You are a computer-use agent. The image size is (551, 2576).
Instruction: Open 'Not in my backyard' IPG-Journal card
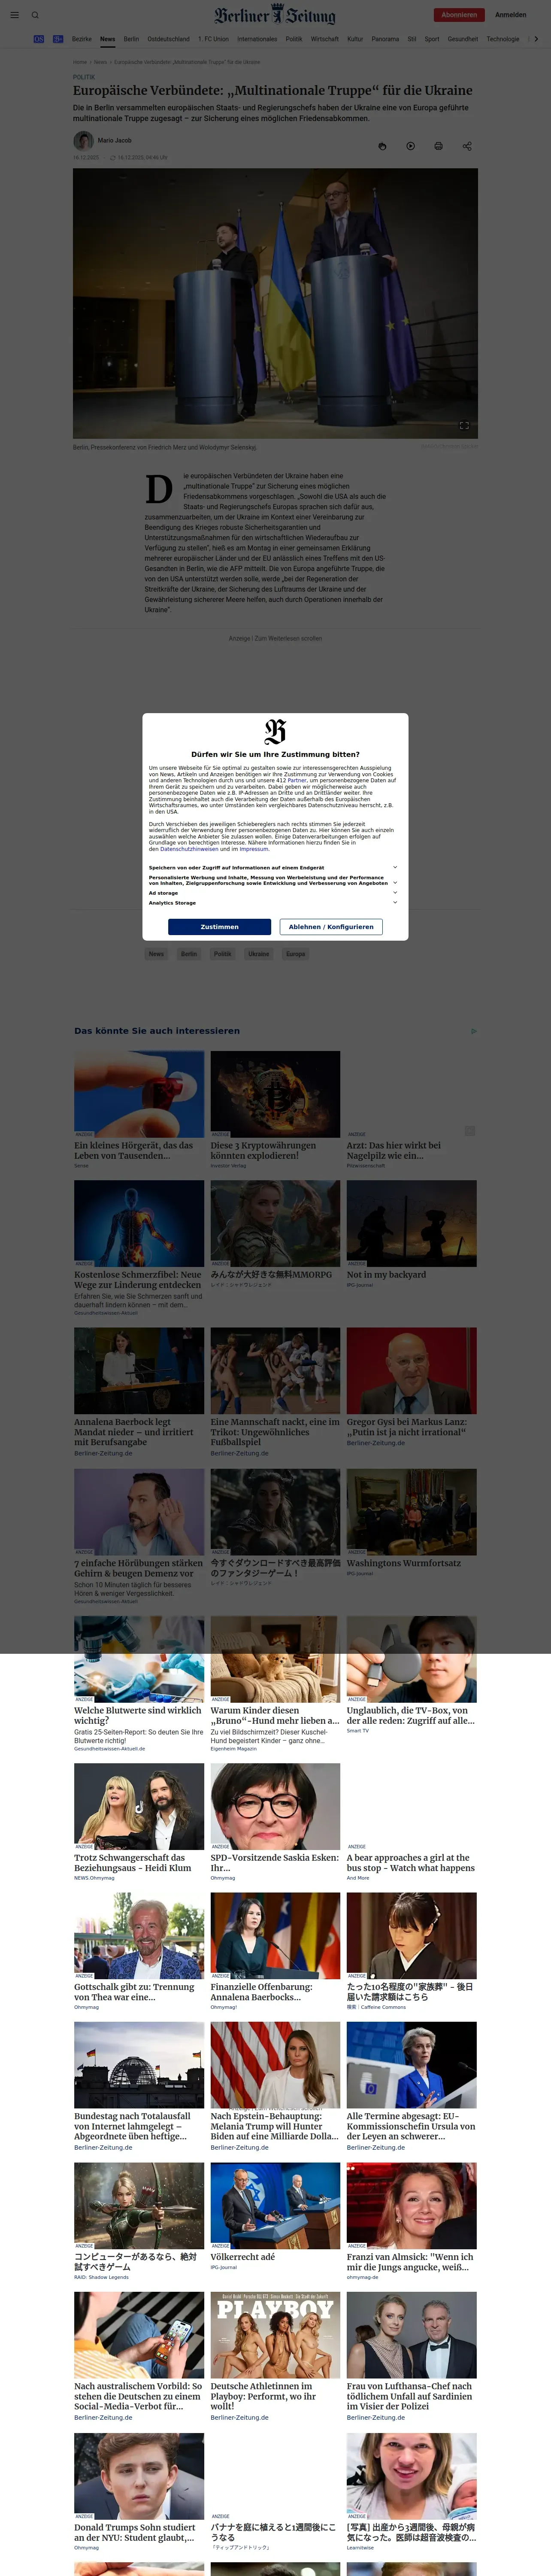(412, 1234)
